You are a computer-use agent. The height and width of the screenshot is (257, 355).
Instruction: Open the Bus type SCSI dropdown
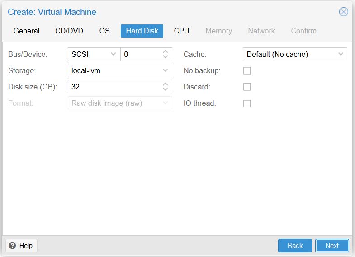point(94,54)
